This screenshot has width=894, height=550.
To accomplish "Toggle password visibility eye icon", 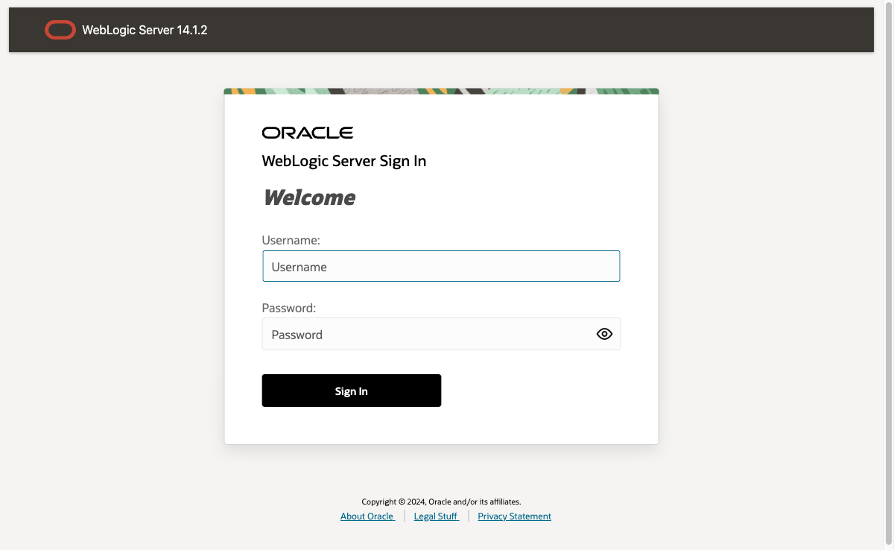I will click(604, 334).
